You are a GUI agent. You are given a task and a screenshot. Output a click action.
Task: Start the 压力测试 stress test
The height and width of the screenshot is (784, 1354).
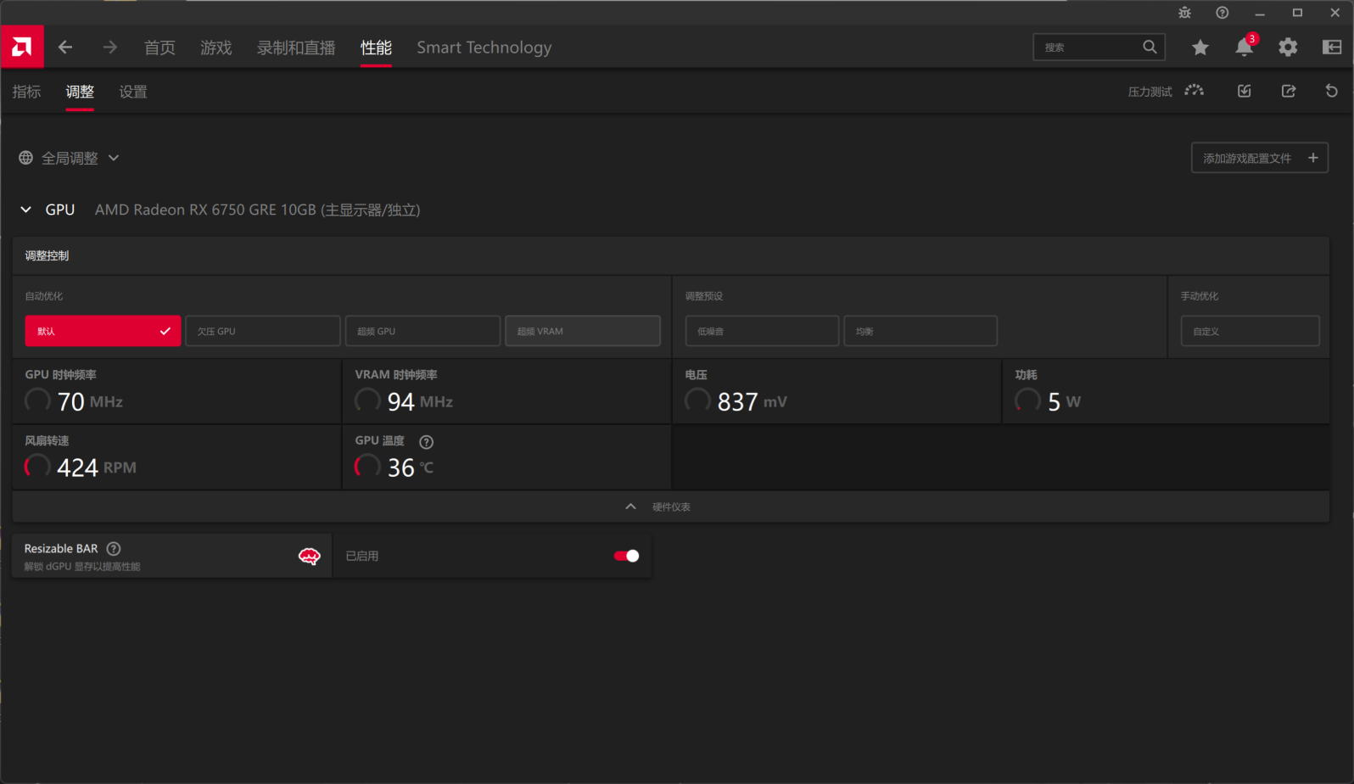point(1166,92)
